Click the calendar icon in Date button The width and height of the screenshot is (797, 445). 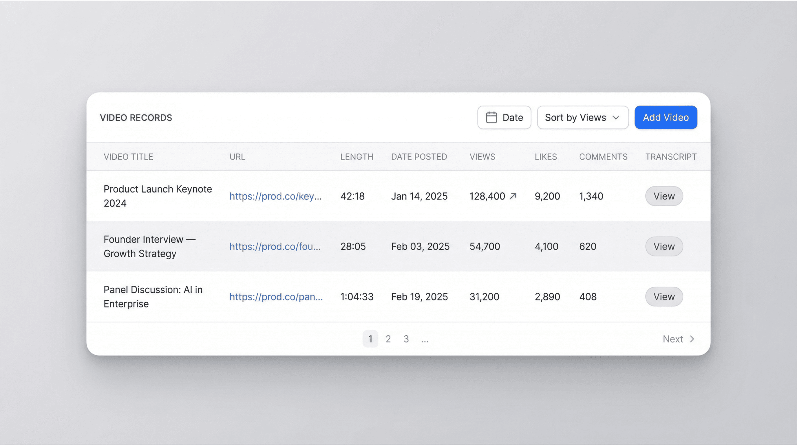[x=491, y=117]
